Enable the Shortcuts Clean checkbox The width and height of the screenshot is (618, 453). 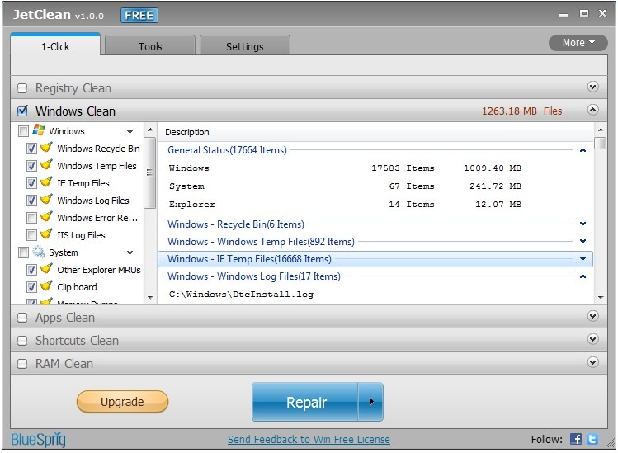tap(22, 341)
